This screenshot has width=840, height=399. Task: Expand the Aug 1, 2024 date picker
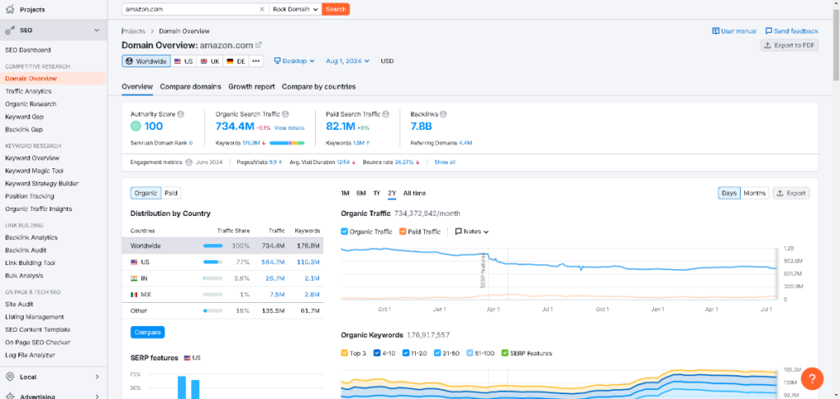[x=348, y=61]
